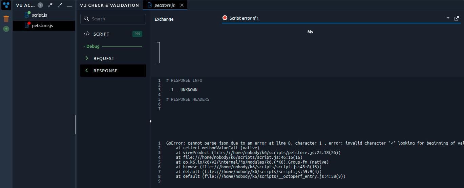Click the __octoperf_entry.js:4:58 stack line

pos(260,176)
